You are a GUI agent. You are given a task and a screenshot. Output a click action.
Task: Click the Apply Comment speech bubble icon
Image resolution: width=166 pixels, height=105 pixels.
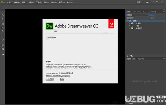3,45
